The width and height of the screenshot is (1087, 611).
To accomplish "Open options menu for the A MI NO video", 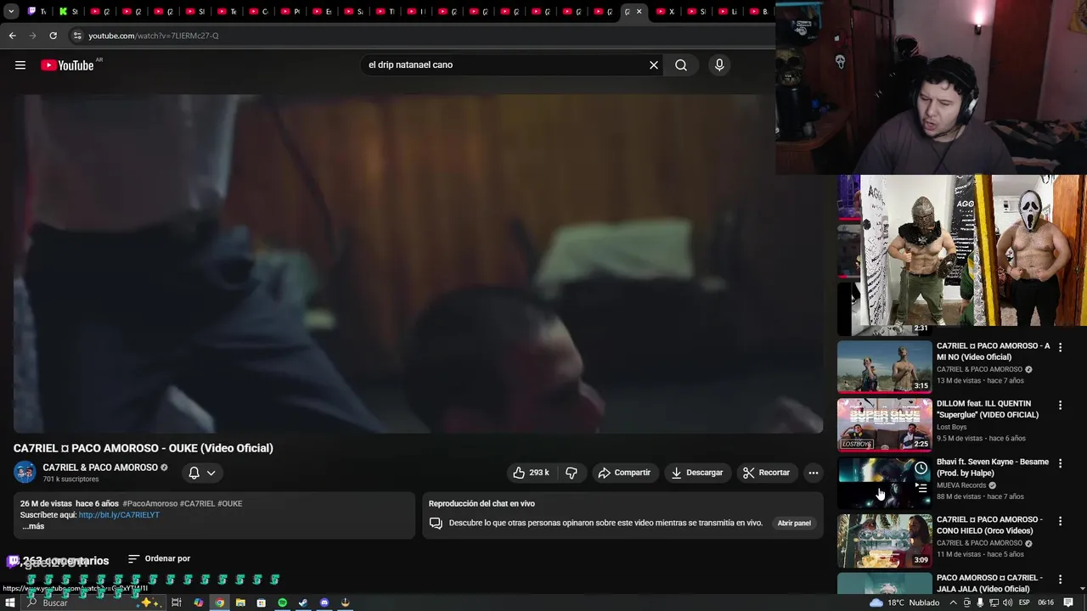I will (1060, 348).
